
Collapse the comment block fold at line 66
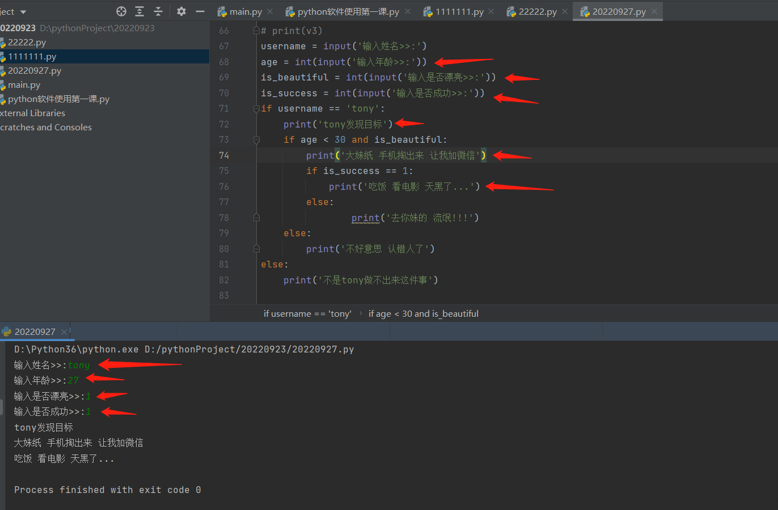tap(256, 31)
